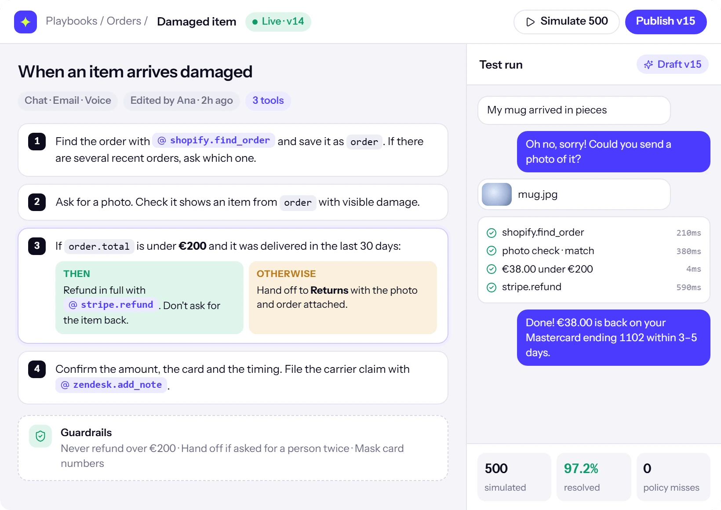Click the check icon beside €38.00 under €200
721x510 pixels.
point(492,269)
